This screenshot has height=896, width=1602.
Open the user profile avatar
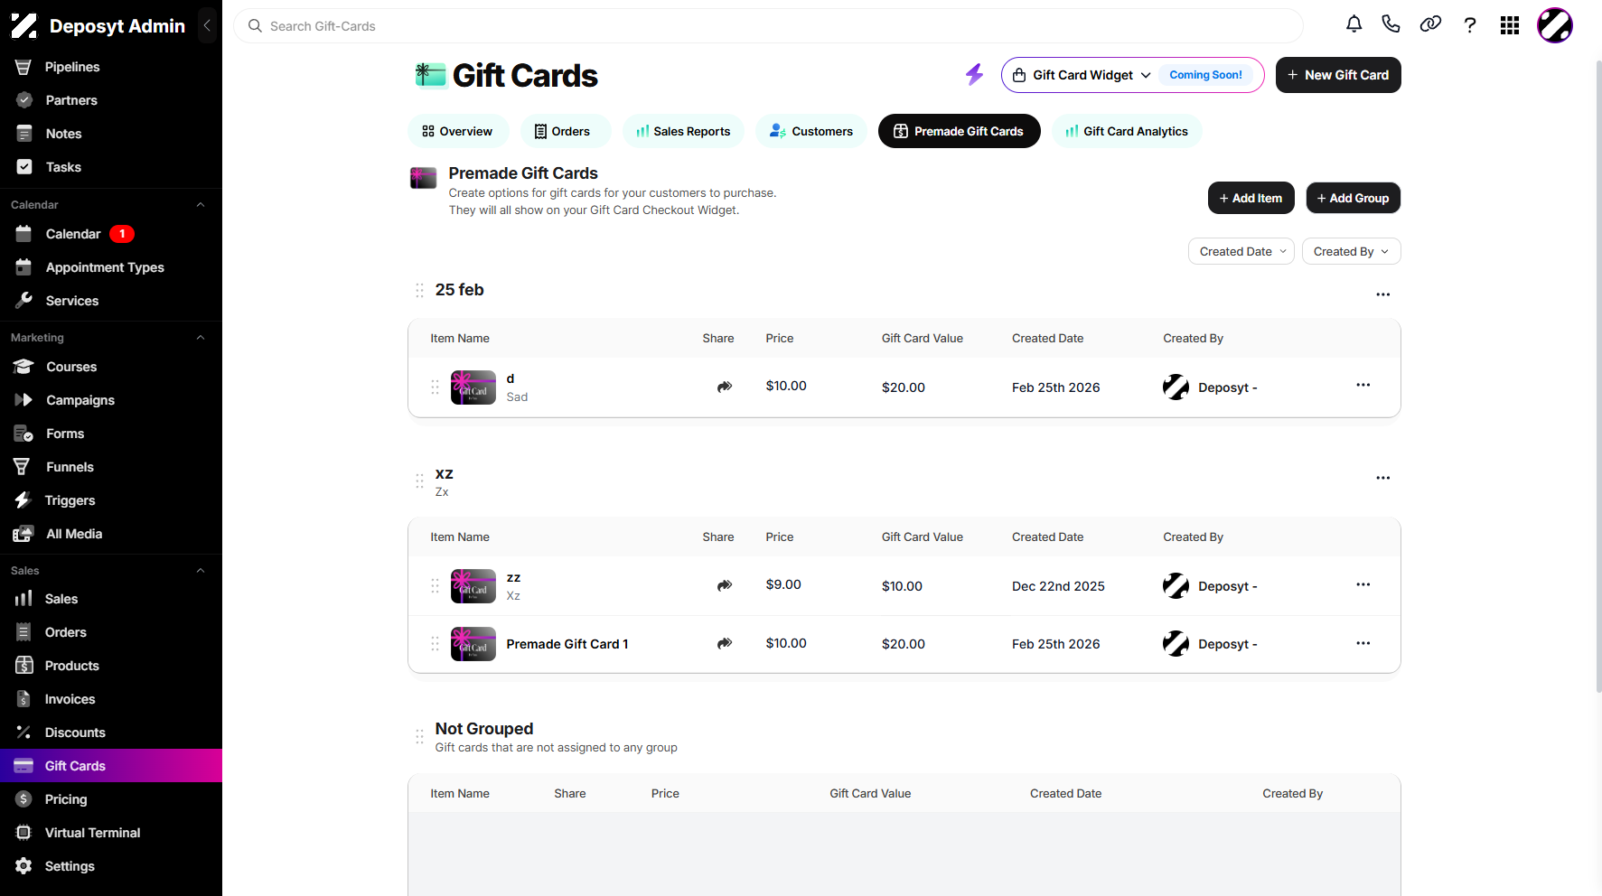tap(1555, 25)
